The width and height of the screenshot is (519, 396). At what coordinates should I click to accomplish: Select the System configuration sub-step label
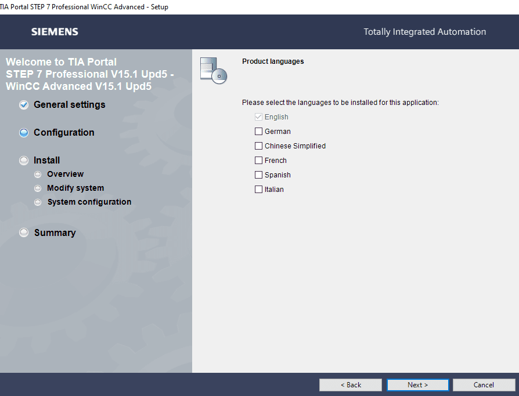(x=89, y=202)
